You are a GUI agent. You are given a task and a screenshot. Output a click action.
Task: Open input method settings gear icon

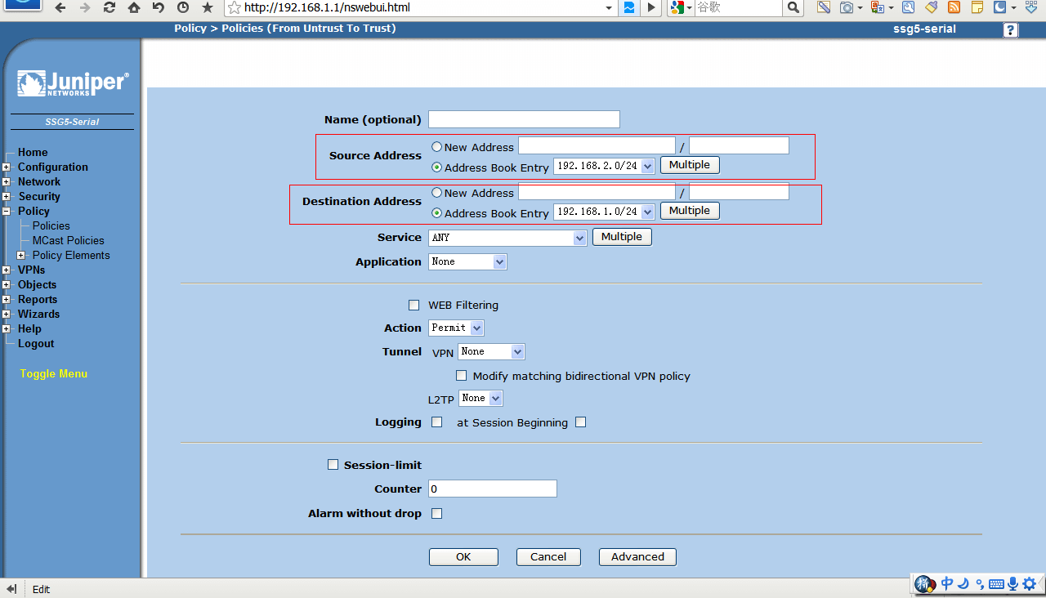pos(1030,583)
